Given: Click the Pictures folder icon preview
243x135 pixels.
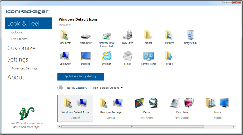Looking at the screenshot, I should (169, 35).
